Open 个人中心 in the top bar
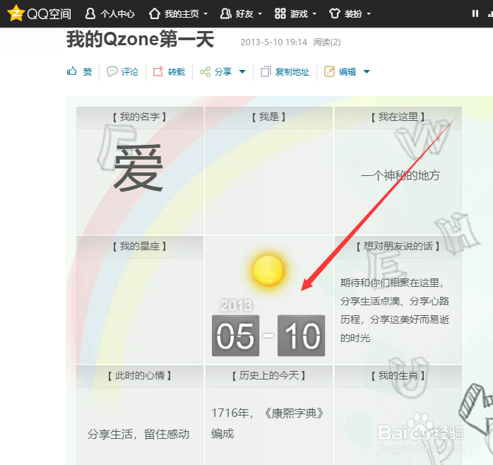 [x=117, y=14]
